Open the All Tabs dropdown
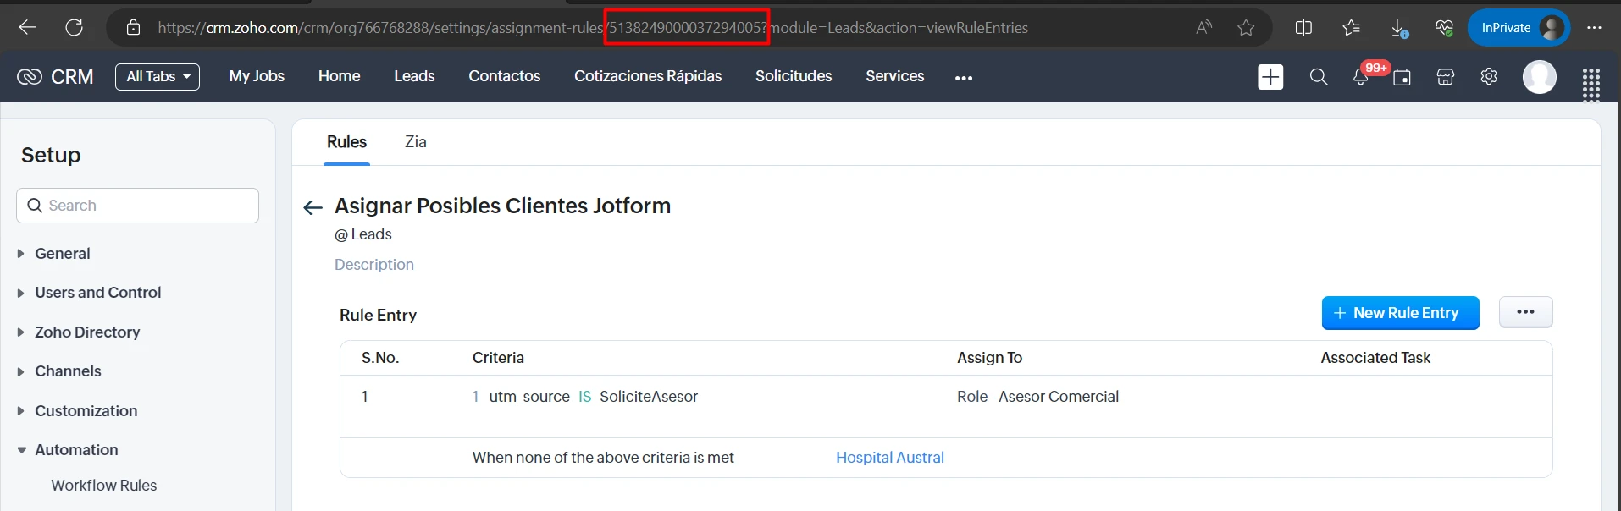Image resolution: width=1621 pixels, height=511 pixels. click(x=157, y=76)
